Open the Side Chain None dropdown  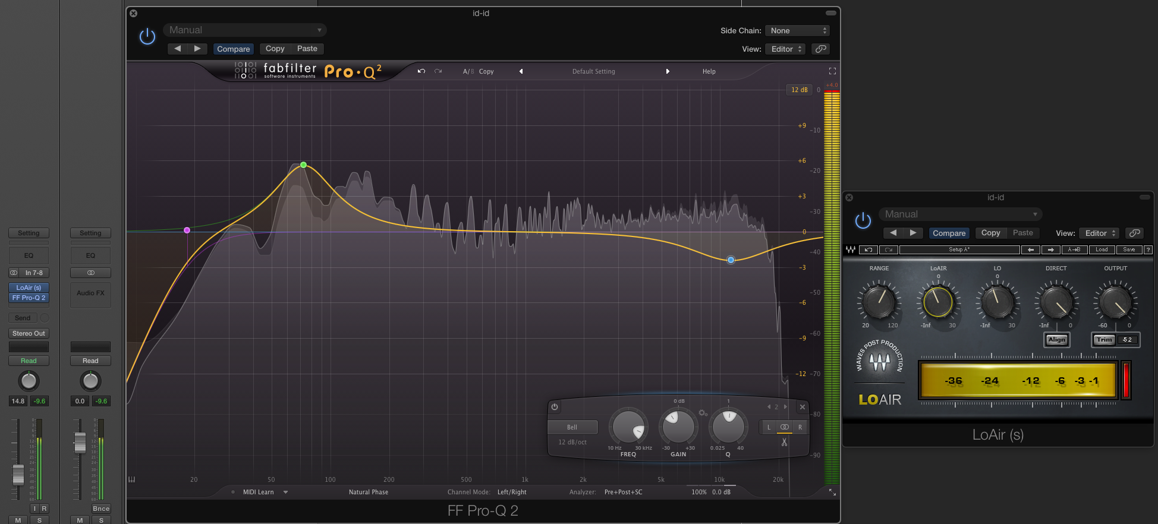797,30
